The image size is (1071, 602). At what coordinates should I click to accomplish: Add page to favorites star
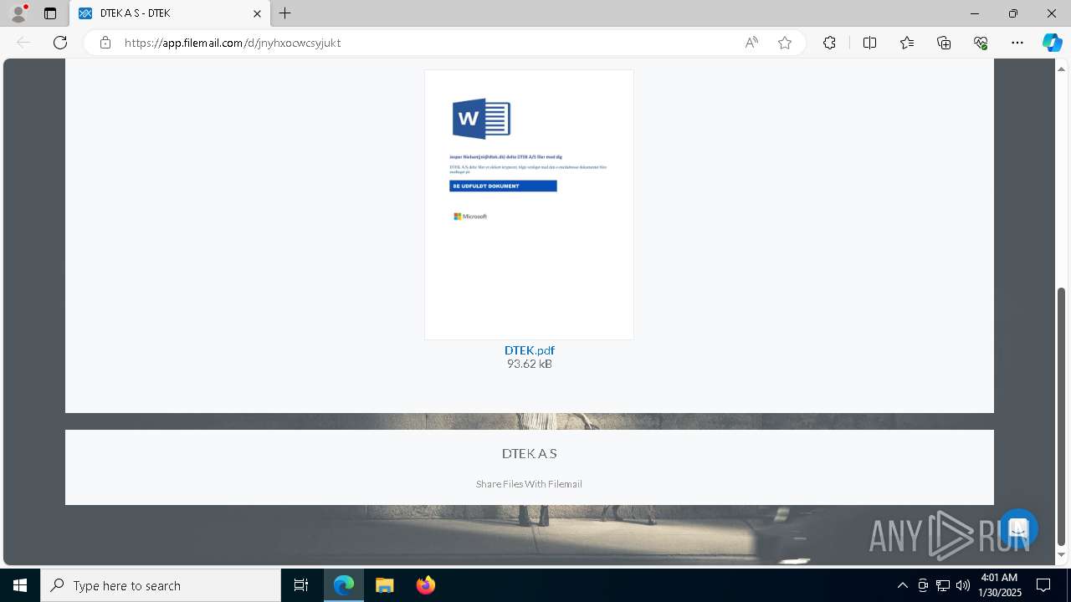coord(785,43)
